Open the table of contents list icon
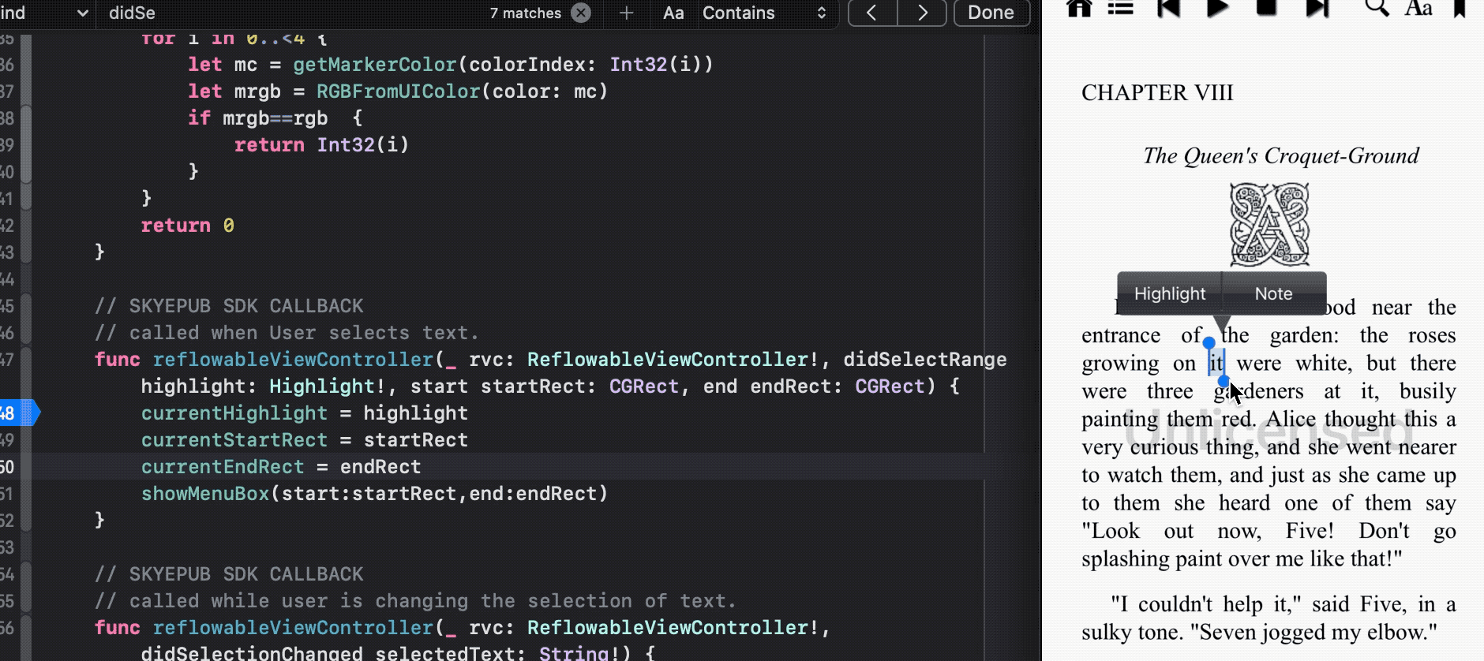1484x661 pixels. coord(1120,8)
